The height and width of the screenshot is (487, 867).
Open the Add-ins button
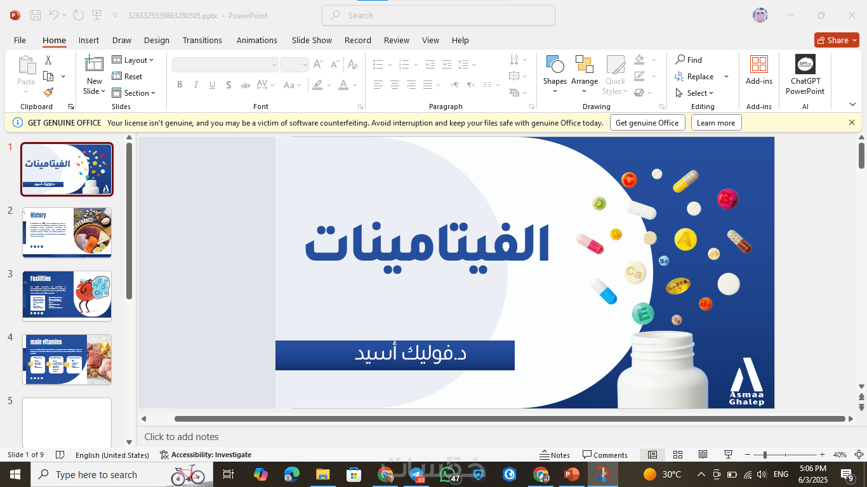coord(759,70)
